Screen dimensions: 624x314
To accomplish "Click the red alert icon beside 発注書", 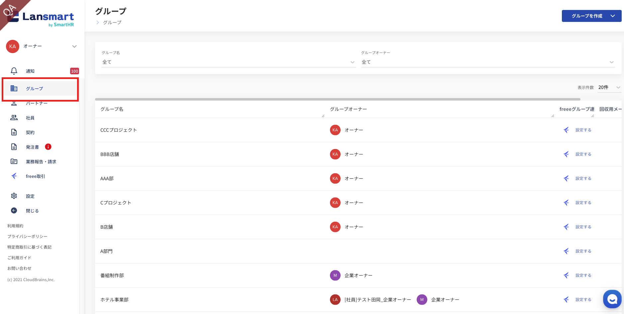I will click(x=48, y=147).
